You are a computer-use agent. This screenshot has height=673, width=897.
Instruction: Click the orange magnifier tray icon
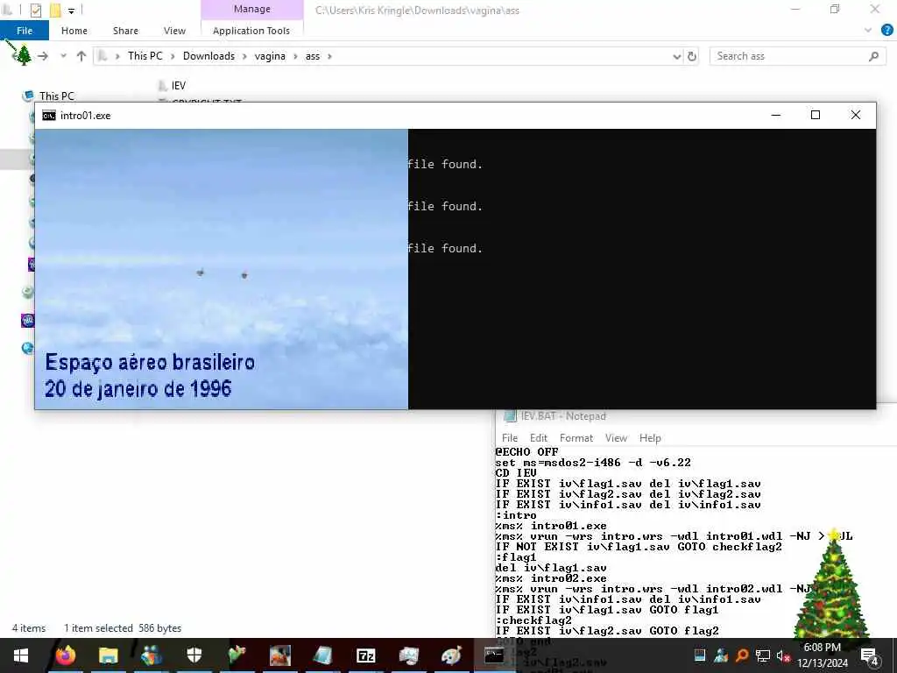742,655
